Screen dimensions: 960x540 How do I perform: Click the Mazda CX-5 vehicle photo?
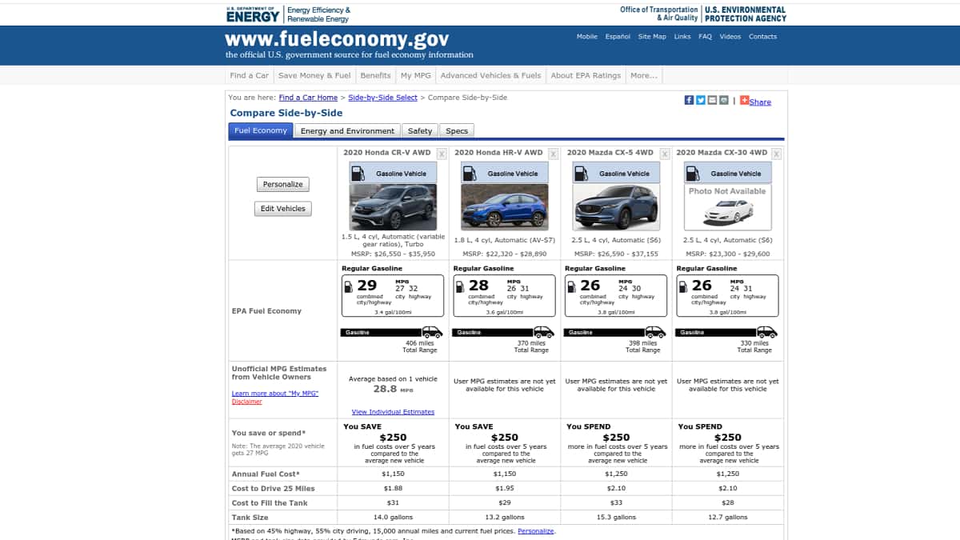(617, 207)
